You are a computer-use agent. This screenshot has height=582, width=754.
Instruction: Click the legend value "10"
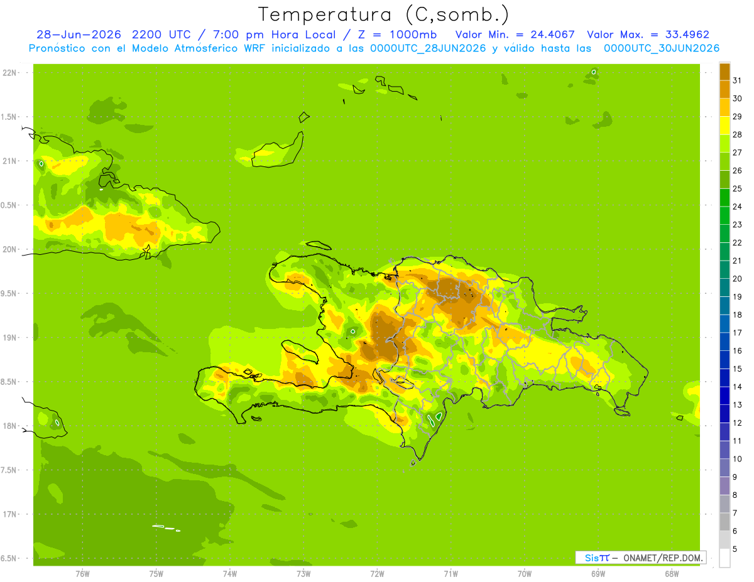738,459
